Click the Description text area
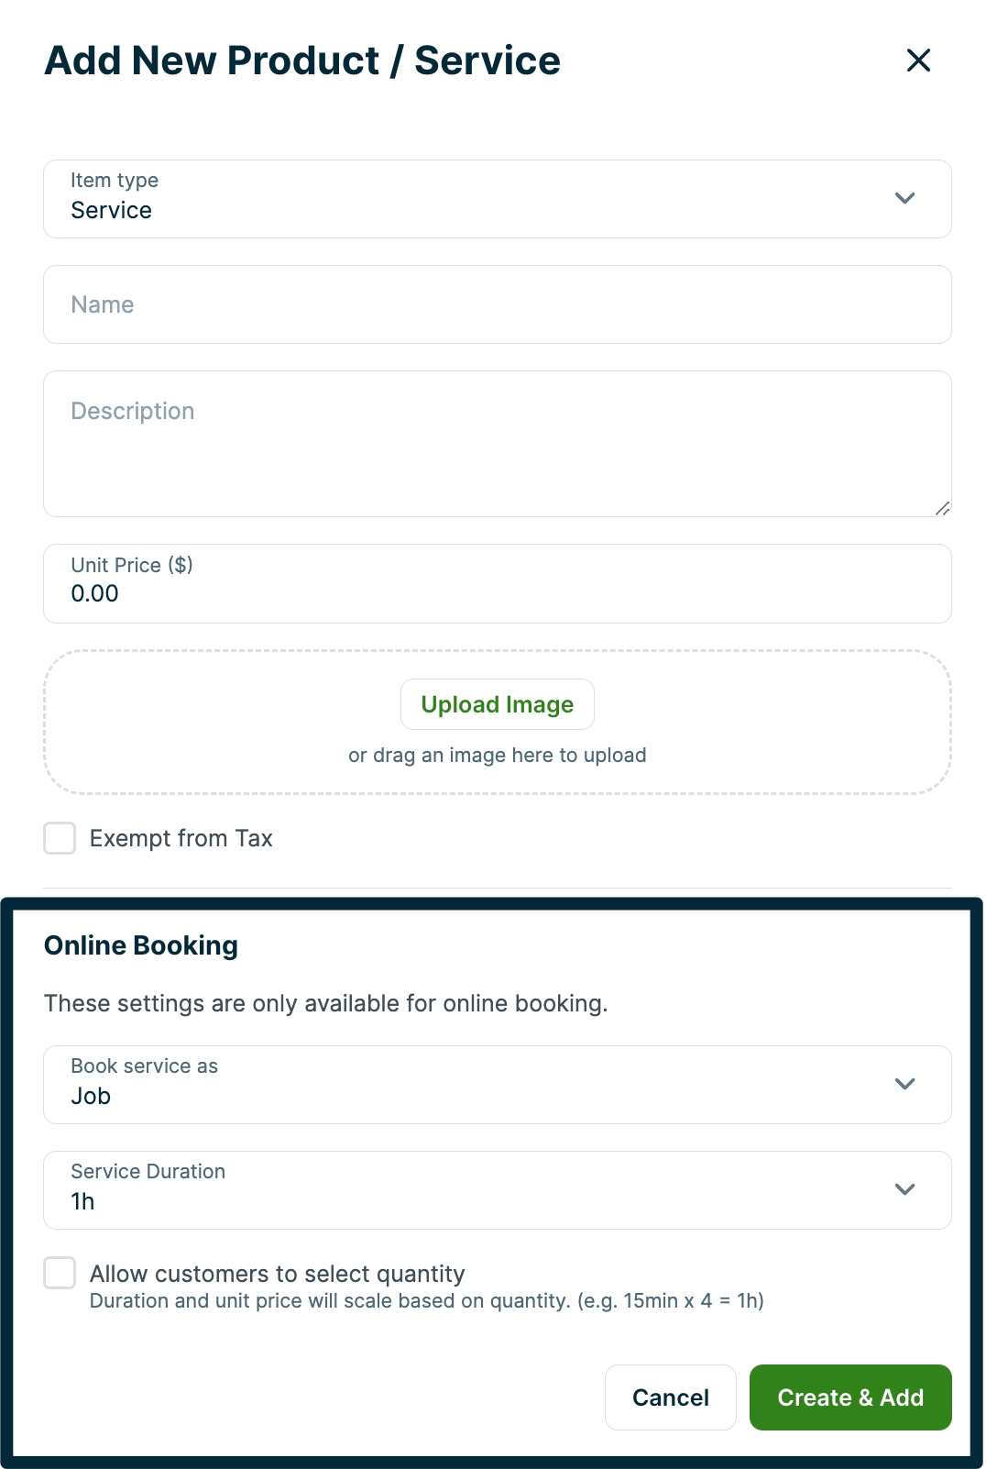 point(497,443)
